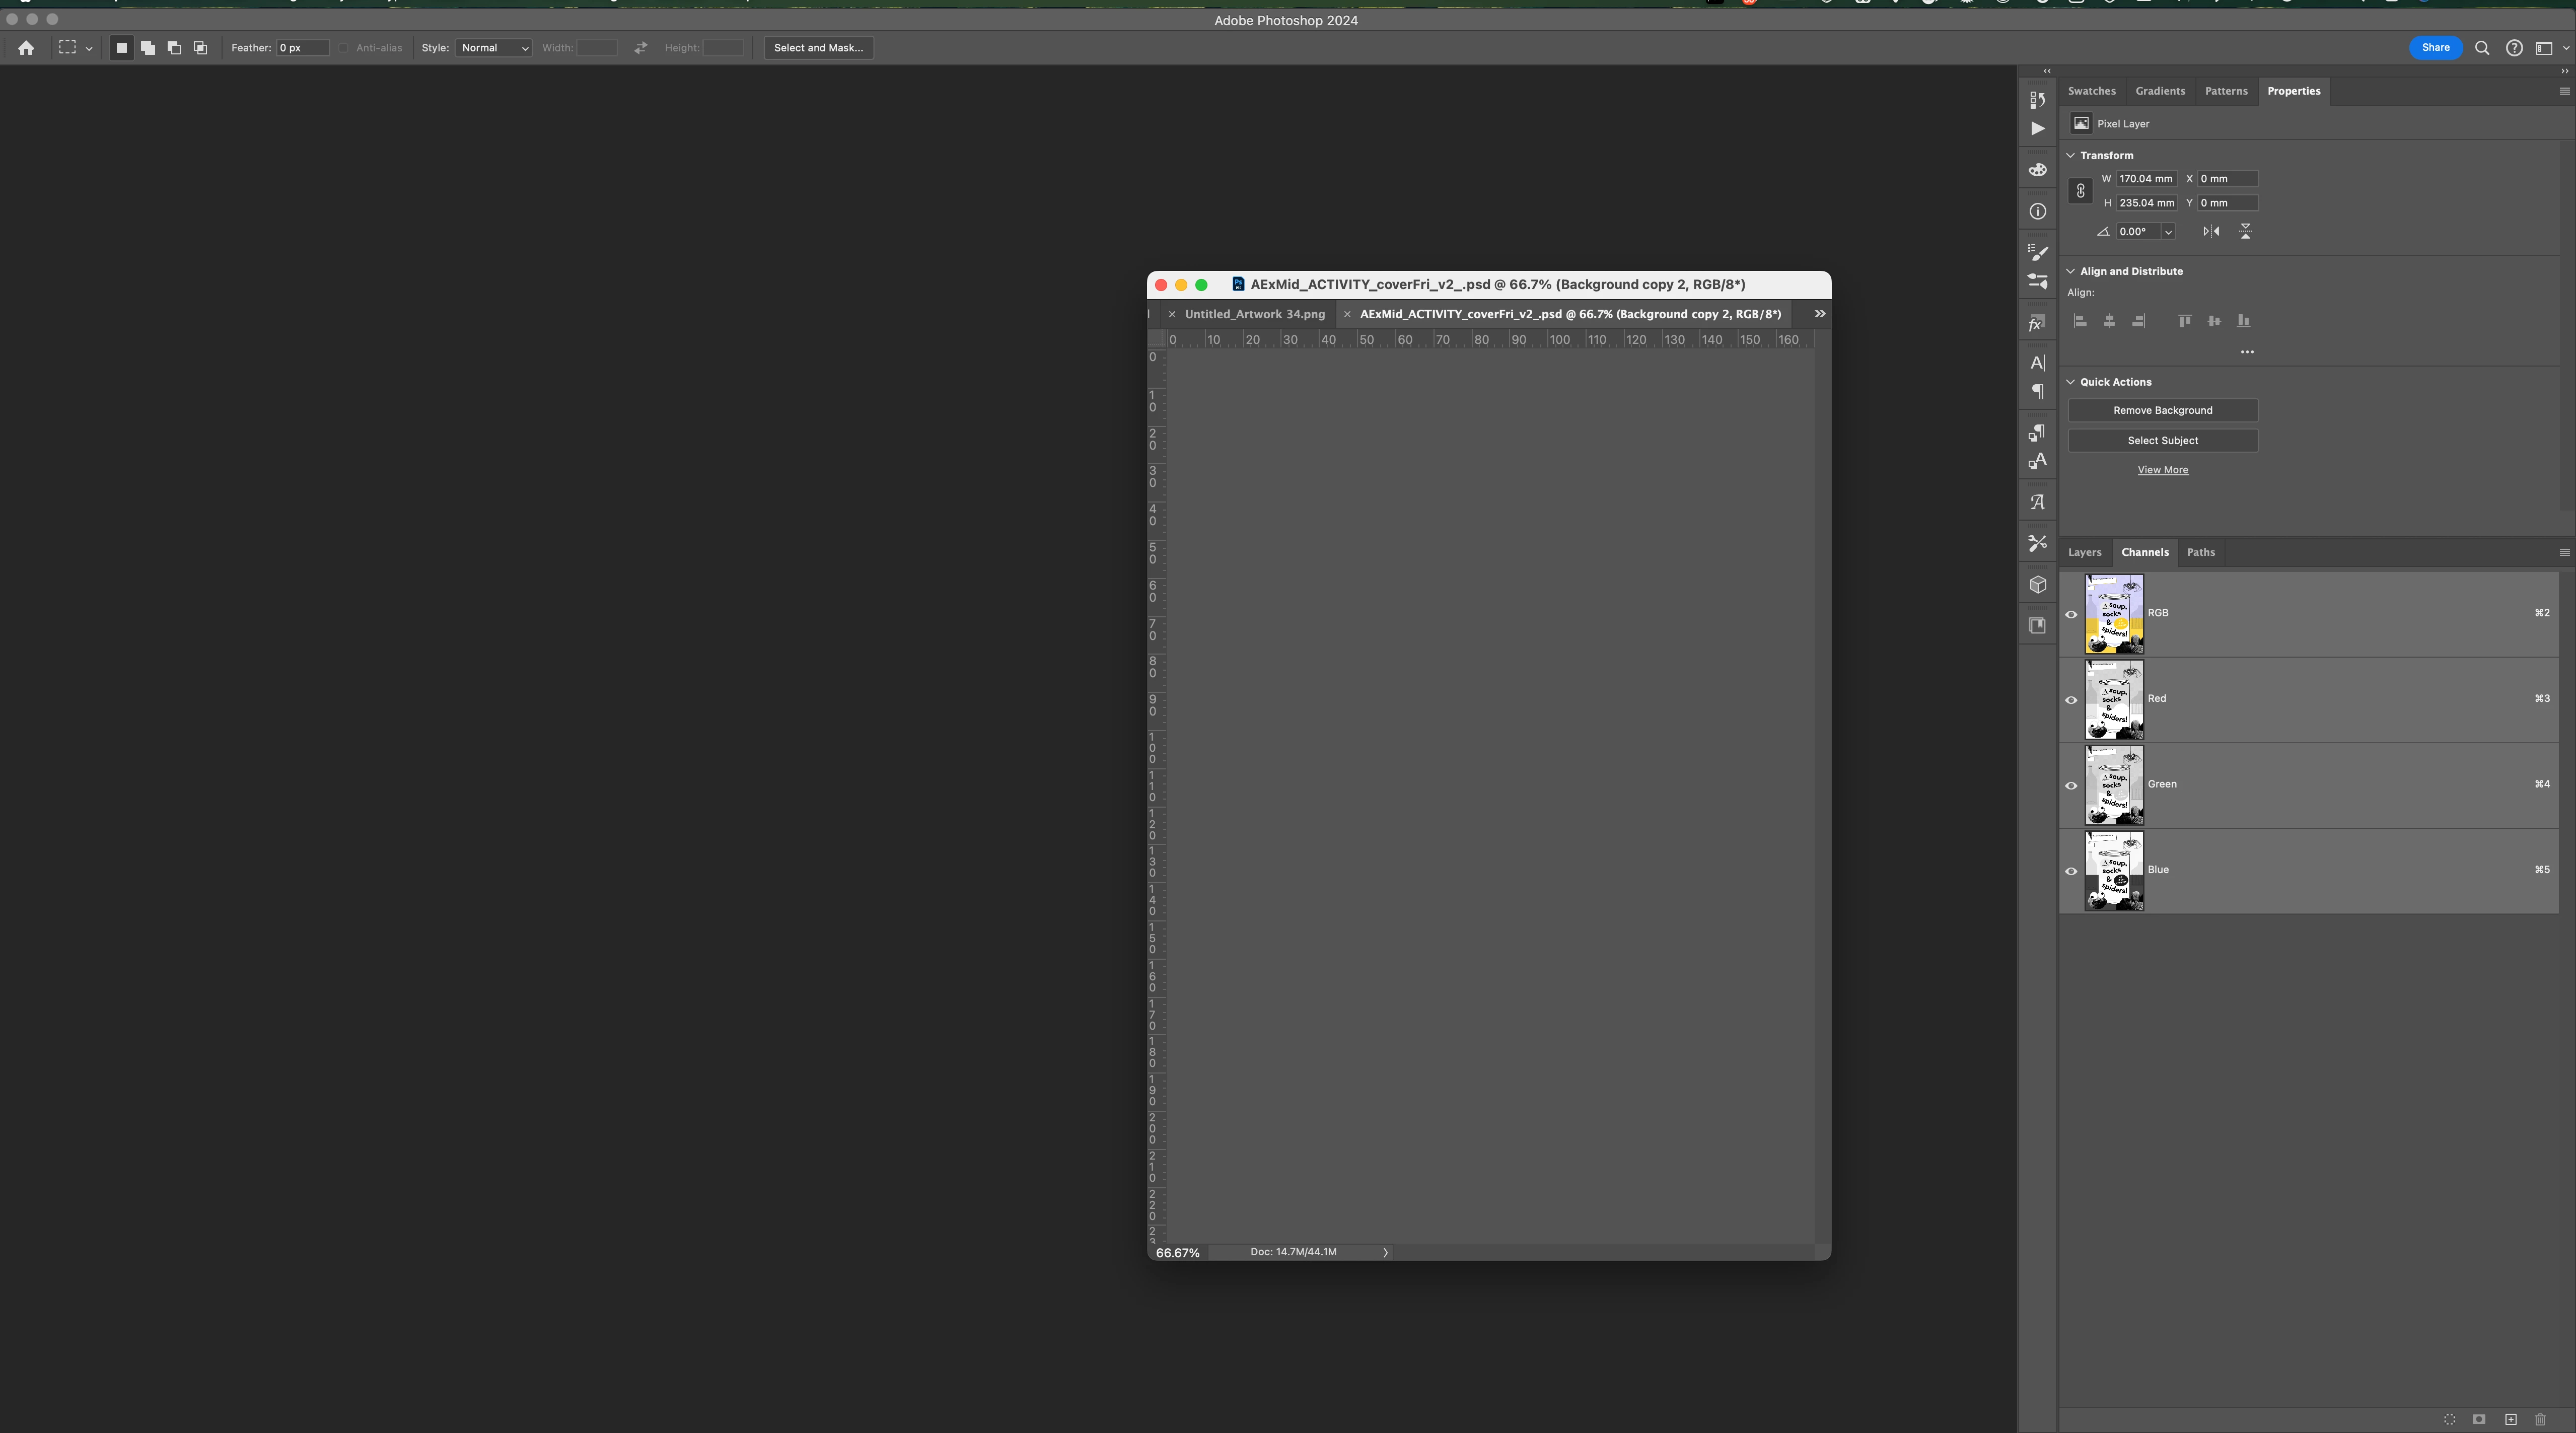Toggle the width-height link constraint
The height and width of the screenshot is (1433, 2576).
pyautogui.click(x=2080, y=191)
